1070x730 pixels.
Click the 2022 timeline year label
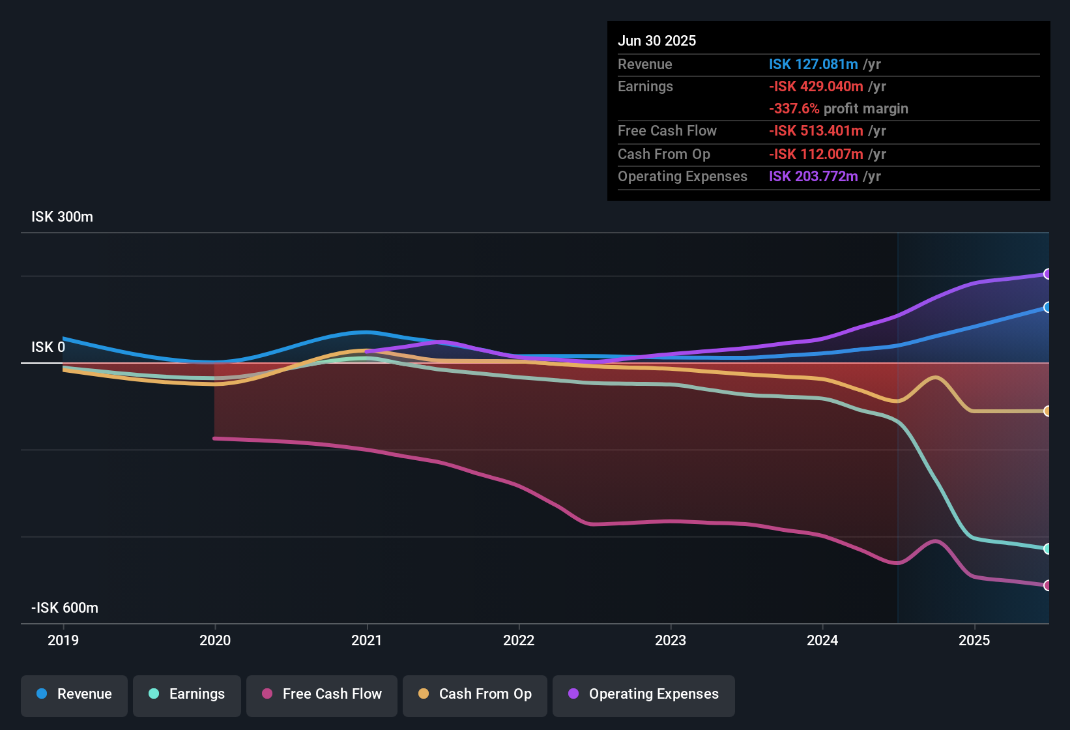click(519, 640)
